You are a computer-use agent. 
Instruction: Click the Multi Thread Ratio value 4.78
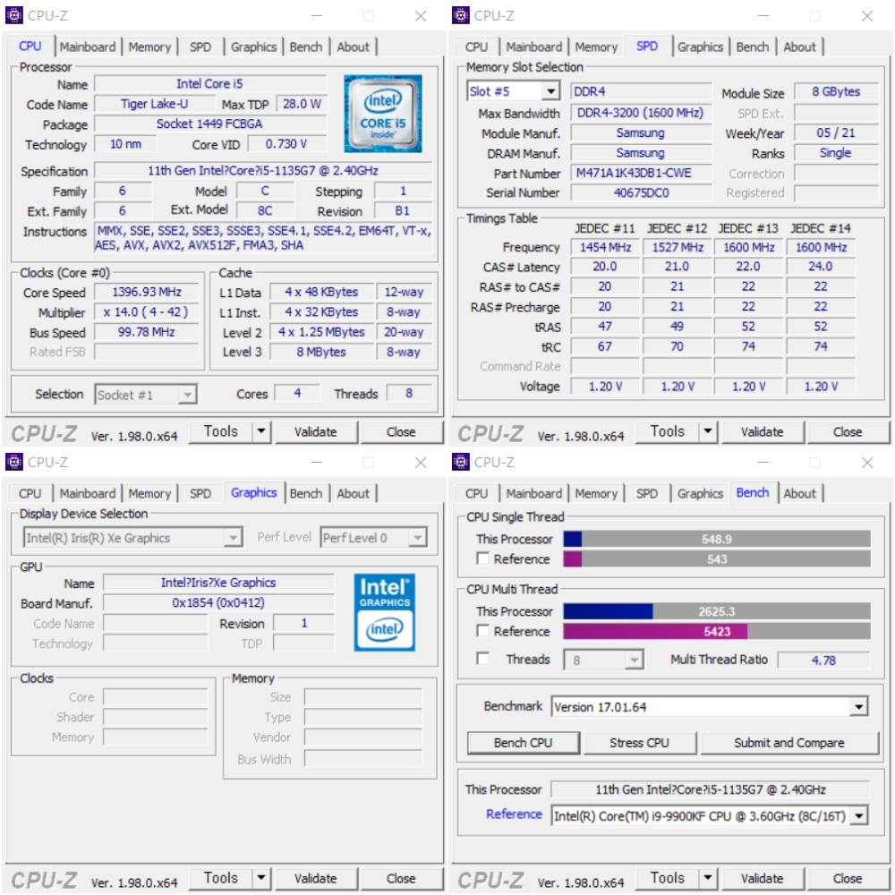pos(823,660)
